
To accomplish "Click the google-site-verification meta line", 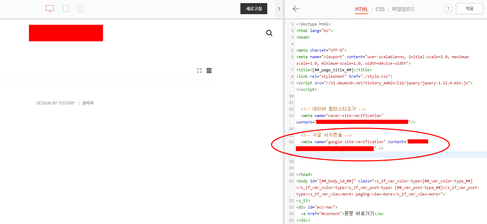I will pos(362,145).
